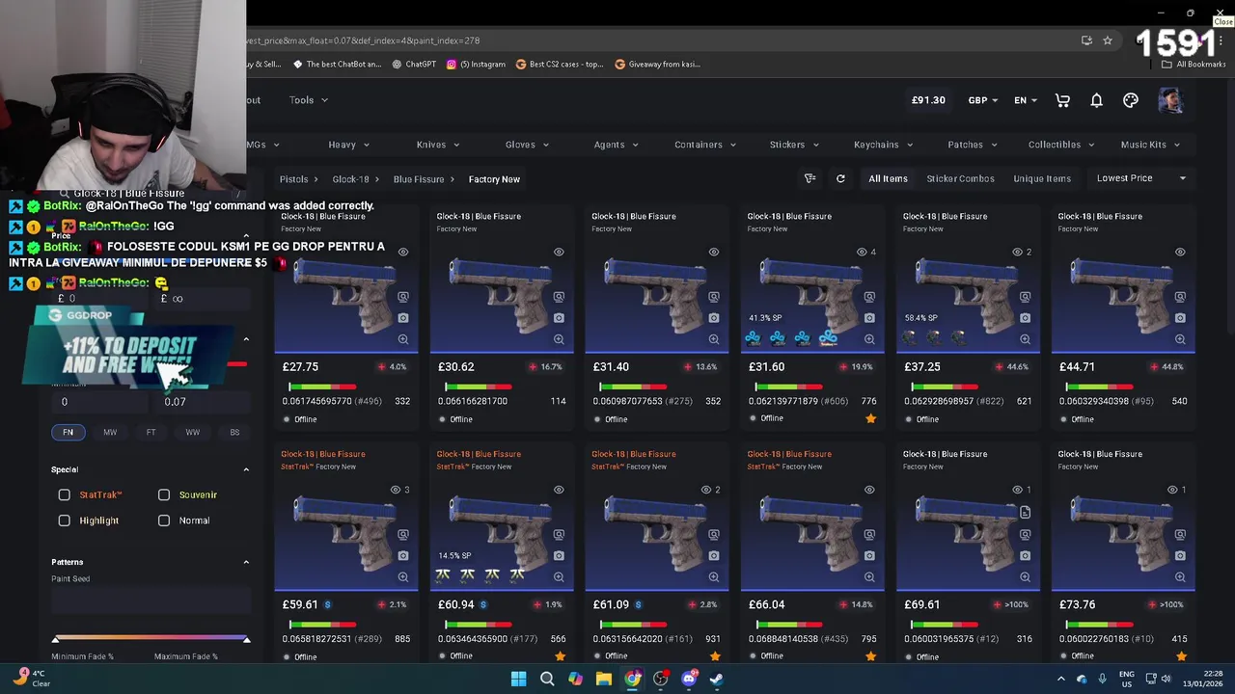The width and height of the screenshot is (1235, 694).
Task: Click the £91.30 balance button
Action: click(928, 100)
